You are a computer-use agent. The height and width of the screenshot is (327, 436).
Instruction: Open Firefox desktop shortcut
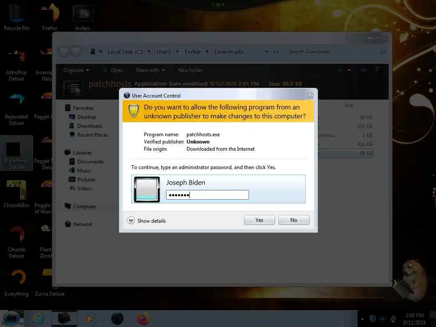click(x=49, y=17)
